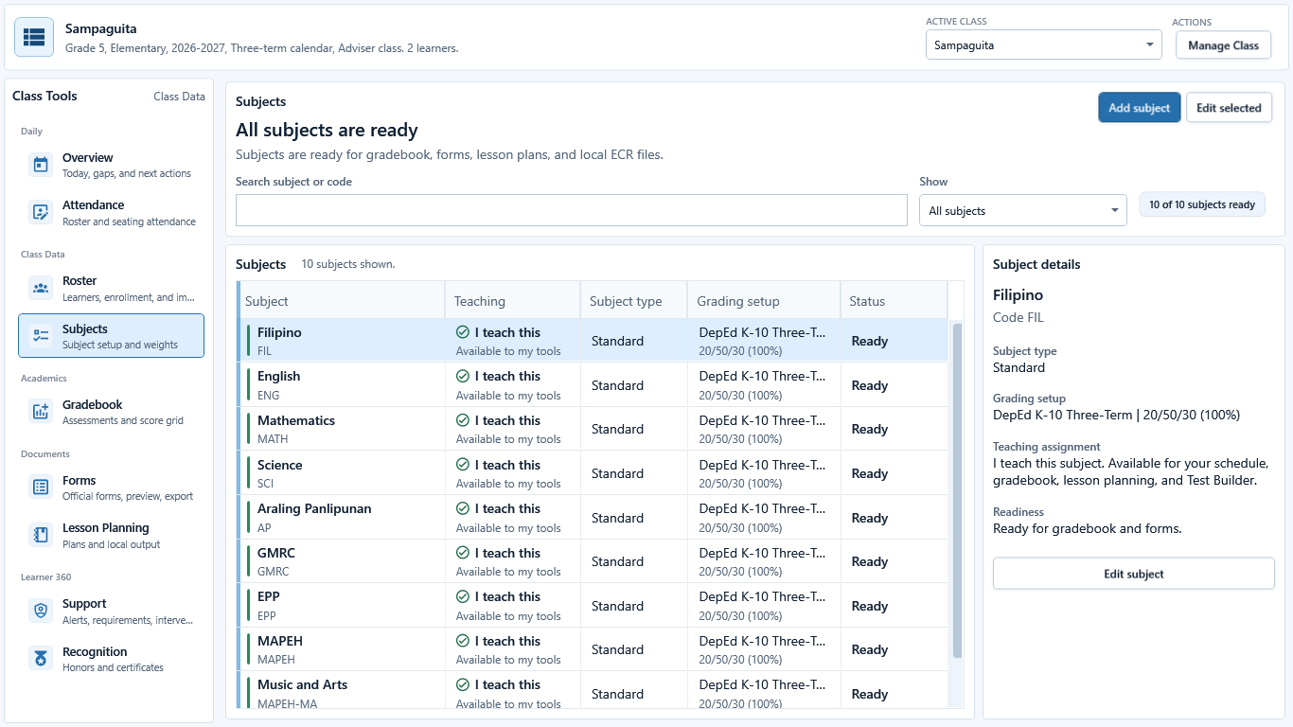This screenshot has width=1293, height=727.
Task: Sort by the Subject column header
Action: [341, 301]
